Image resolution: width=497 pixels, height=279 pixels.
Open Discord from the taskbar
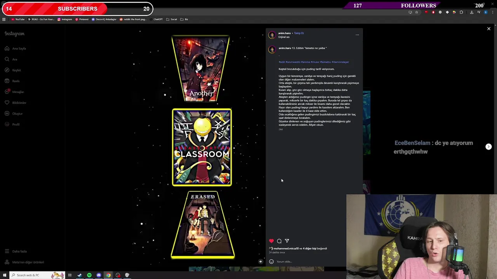point(99,275)
